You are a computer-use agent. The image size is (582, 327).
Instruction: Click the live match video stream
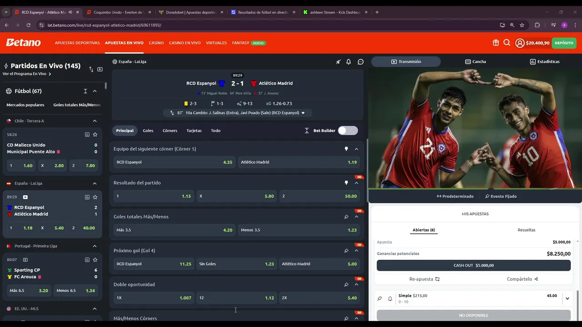point(475,129)
